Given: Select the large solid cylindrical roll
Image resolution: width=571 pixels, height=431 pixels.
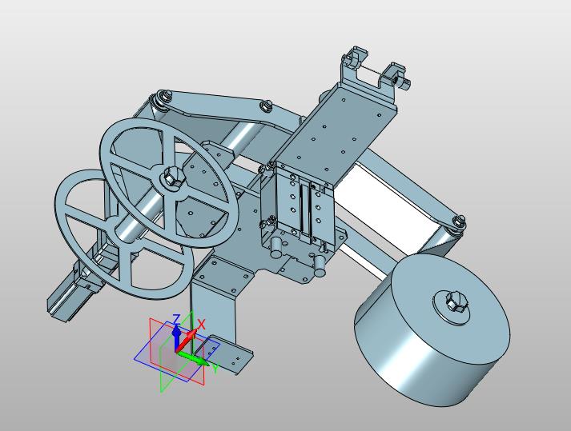Looking at the screenshot, I should pyautogui.click(x=432, y=329).
